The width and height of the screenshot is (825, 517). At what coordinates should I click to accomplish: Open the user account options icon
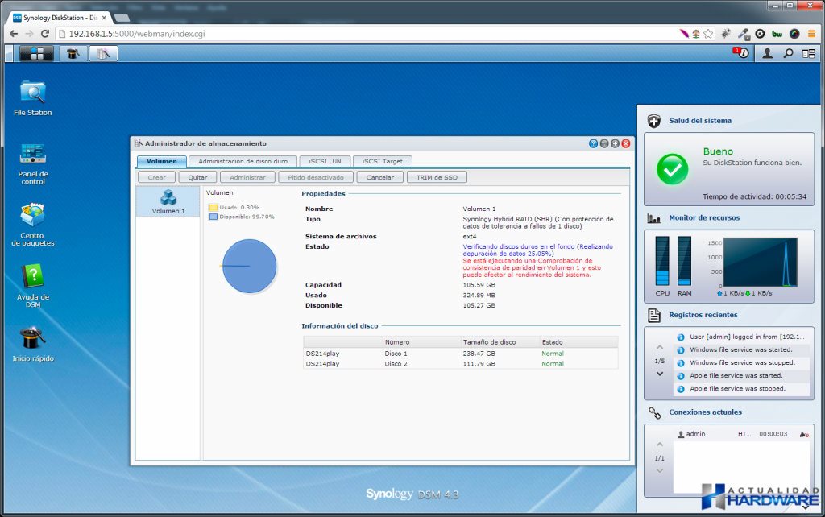767,54
